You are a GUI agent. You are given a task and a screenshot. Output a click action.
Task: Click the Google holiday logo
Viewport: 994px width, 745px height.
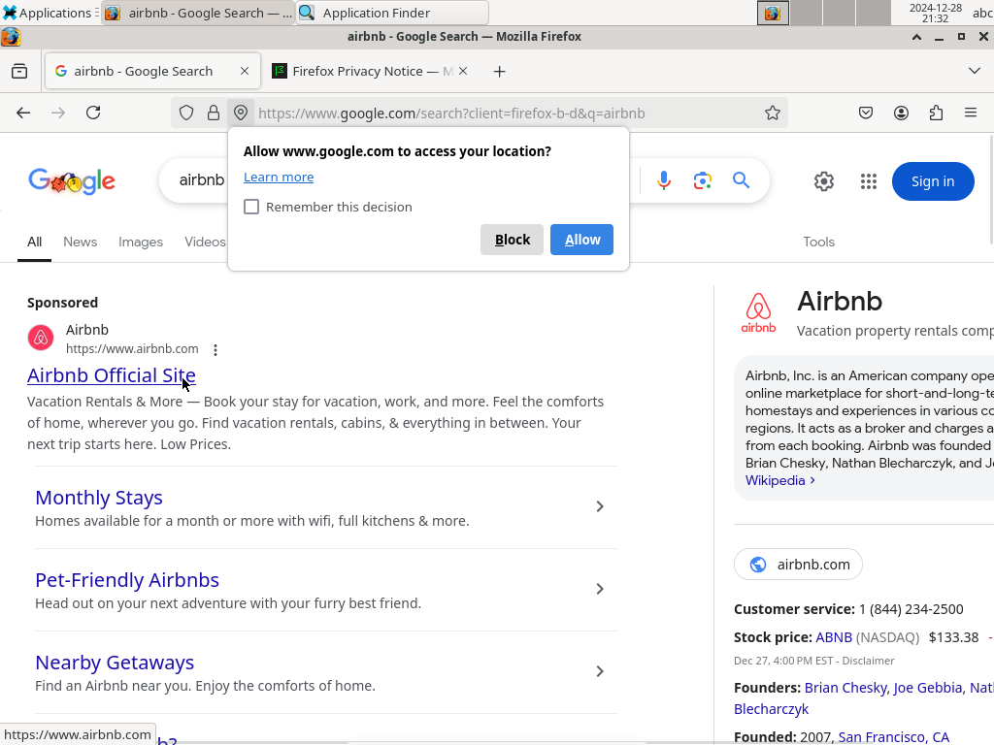(72, 181)
